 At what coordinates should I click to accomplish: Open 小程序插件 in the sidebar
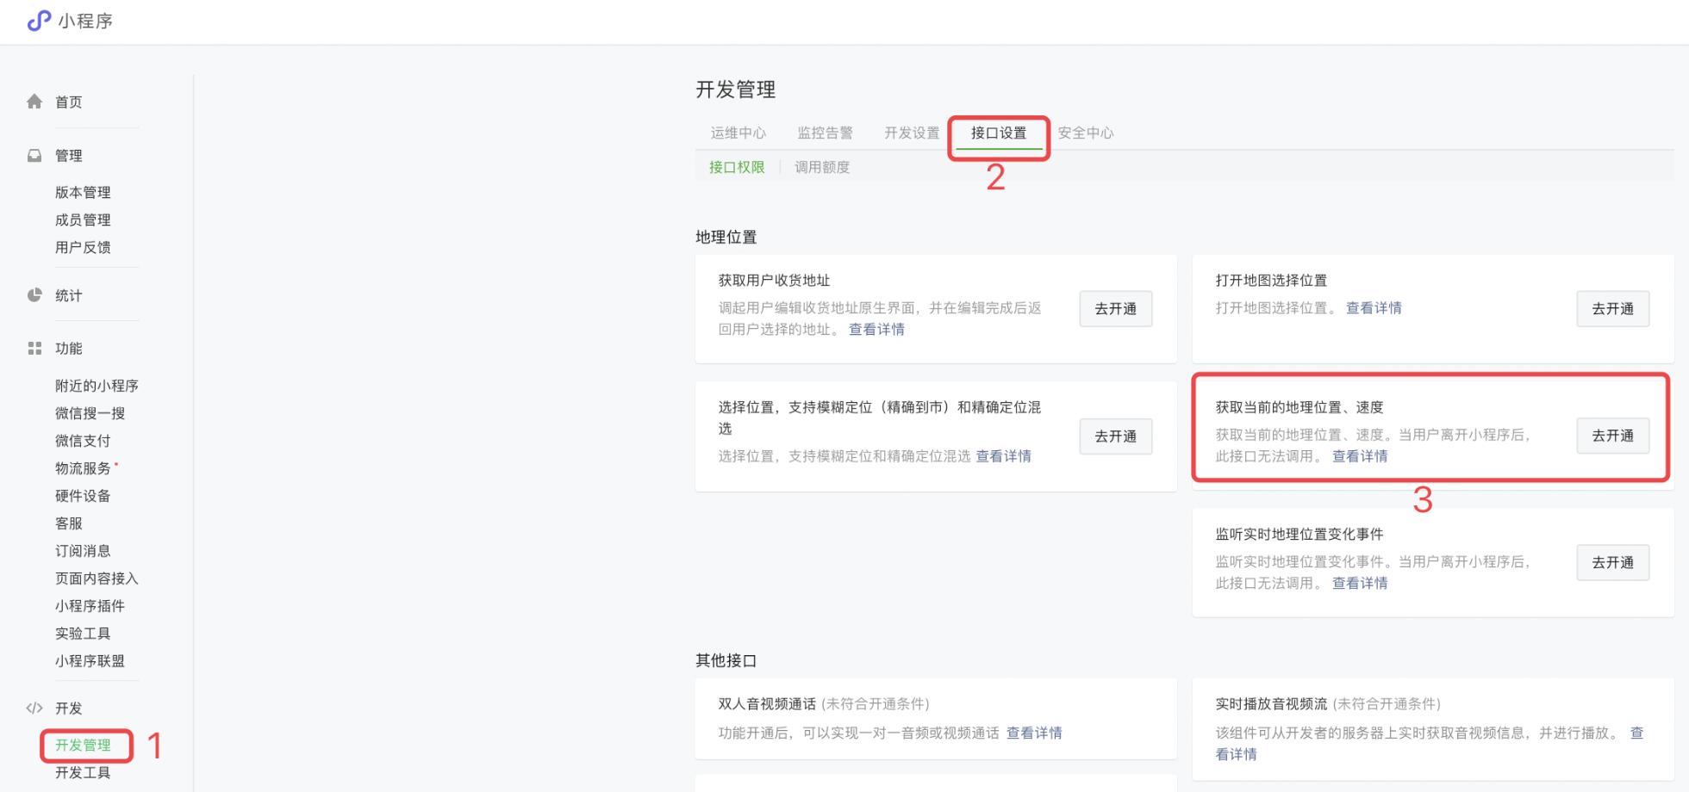[90, 606]
